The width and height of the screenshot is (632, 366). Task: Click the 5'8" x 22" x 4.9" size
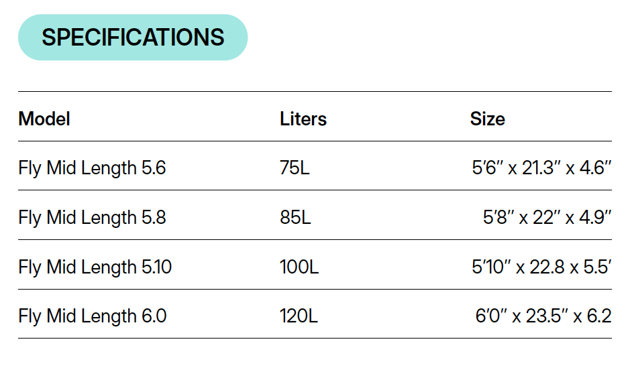[547, 217]
